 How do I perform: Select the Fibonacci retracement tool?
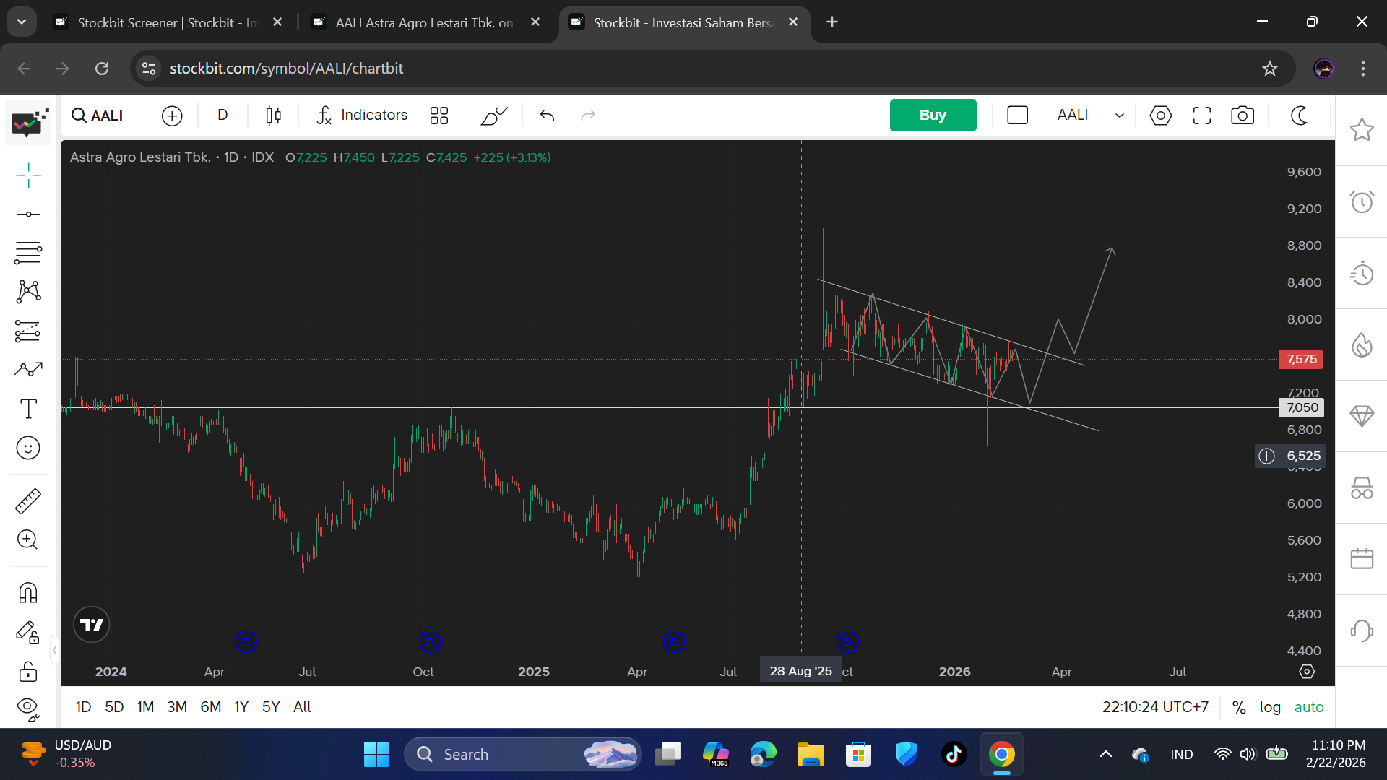click(28, 253)
